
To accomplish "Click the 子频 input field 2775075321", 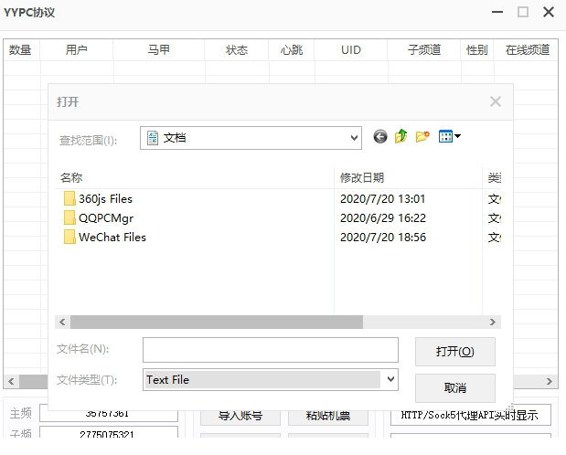I will click(109, 433).
